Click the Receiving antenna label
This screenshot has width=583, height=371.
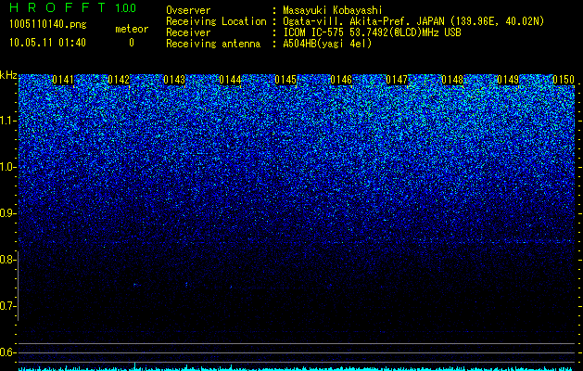point(213,44)
